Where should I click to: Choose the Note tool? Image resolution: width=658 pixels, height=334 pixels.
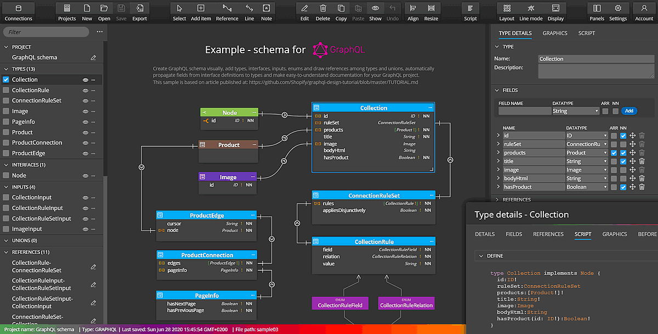pyautogui.click(x=266, y=13)
